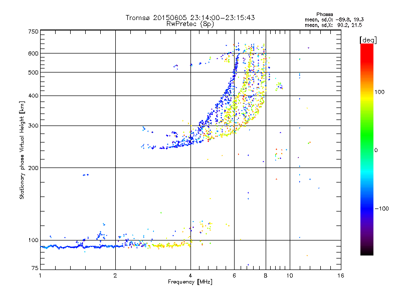
Task: Click the x-axis label 'Frequency [MHz]'
Action: point(190,282)
